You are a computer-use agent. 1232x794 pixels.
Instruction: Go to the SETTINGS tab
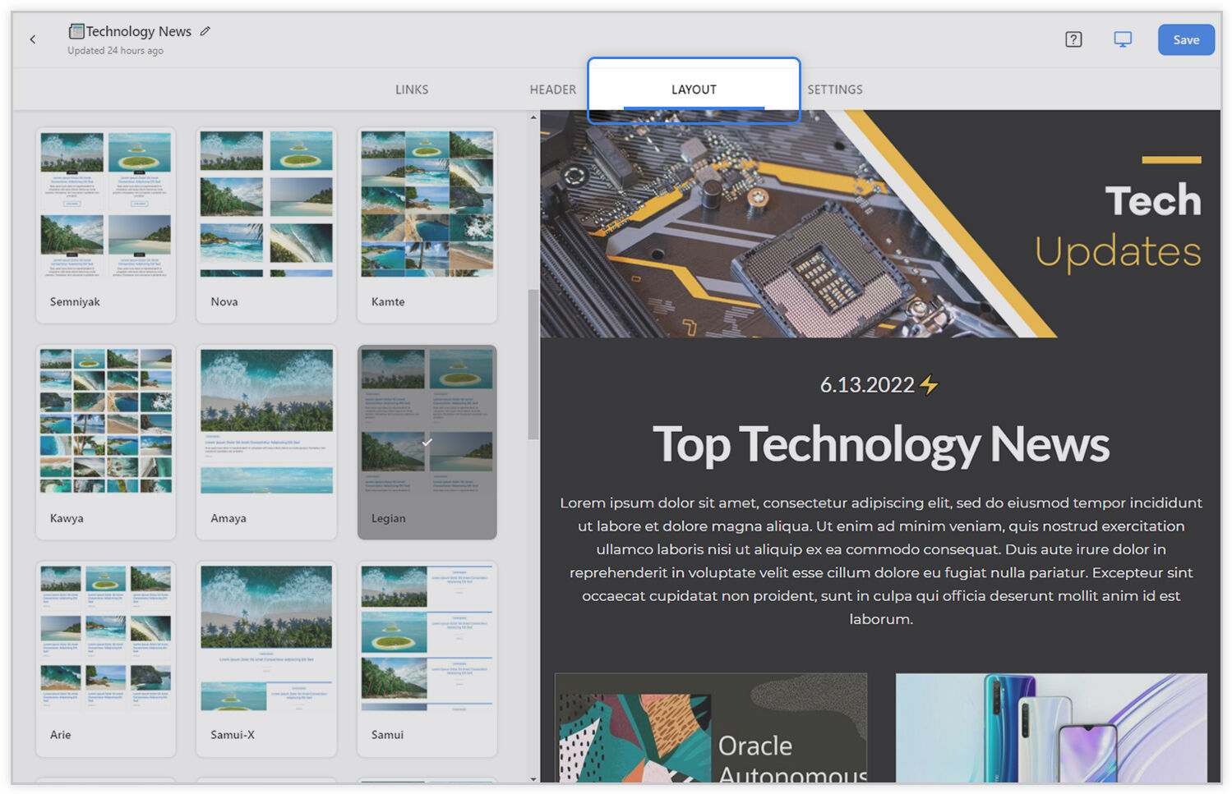pyautogui.click(x=835, y=89)
